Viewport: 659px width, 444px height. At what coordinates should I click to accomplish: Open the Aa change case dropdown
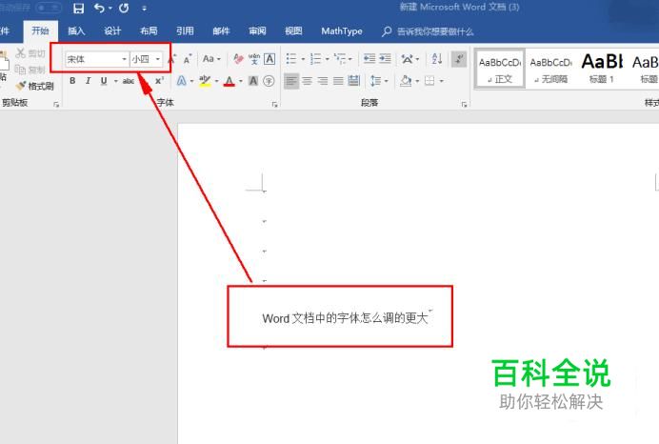(211, 59)
